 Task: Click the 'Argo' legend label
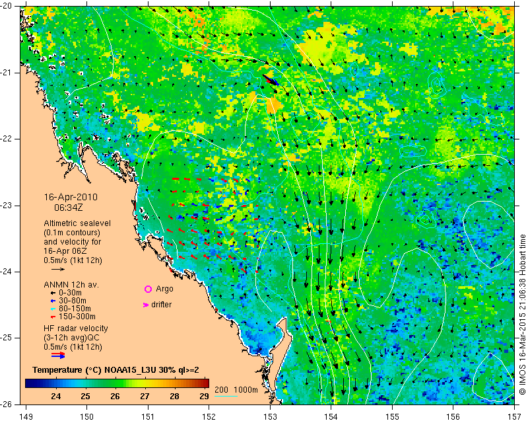coord(164,289)
